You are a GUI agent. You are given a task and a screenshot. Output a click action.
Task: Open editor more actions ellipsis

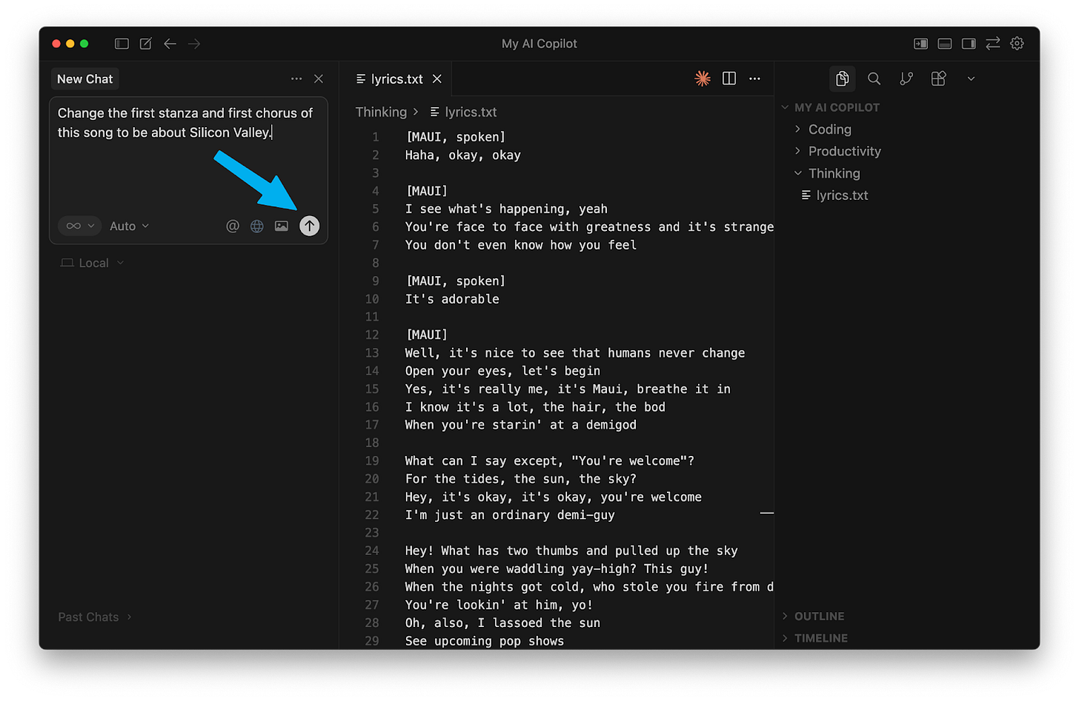pos(754,78)
